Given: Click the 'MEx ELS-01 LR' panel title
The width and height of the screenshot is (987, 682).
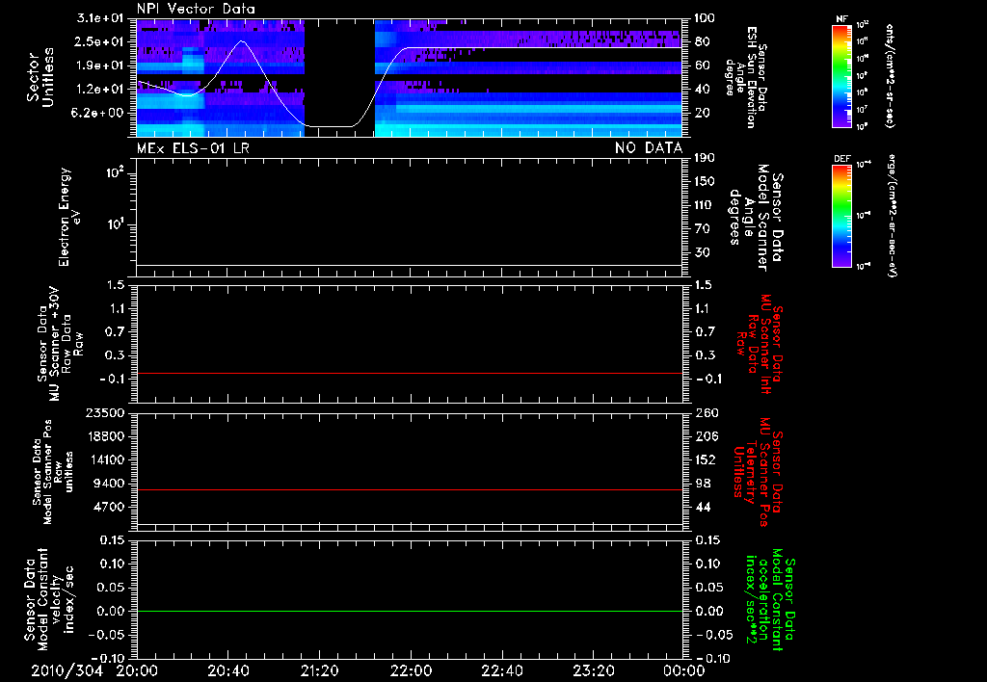Looking at the screenshot, I should tap(193, 148).
